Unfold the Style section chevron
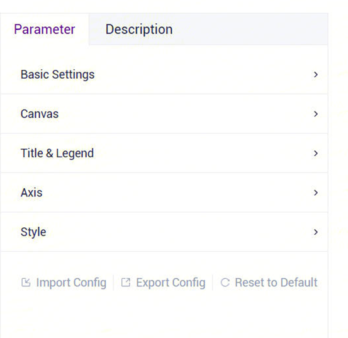The image size is (348, 338). [x=316, y=232]
